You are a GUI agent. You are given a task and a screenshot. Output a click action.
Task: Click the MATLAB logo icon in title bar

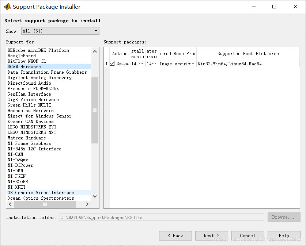pyautogui.click(x=7, y=7)
